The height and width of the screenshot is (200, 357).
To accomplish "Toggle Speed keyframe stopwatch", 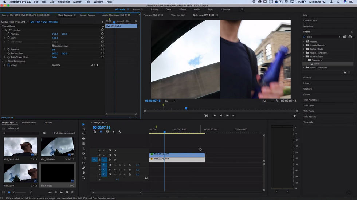I will (8, 65).
